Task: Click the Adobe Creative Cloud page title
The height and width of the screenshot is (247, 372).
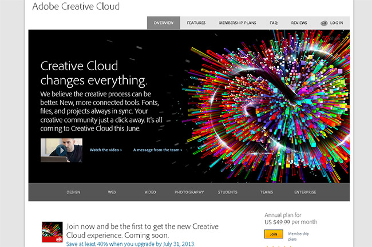Action: pos(76,6)
